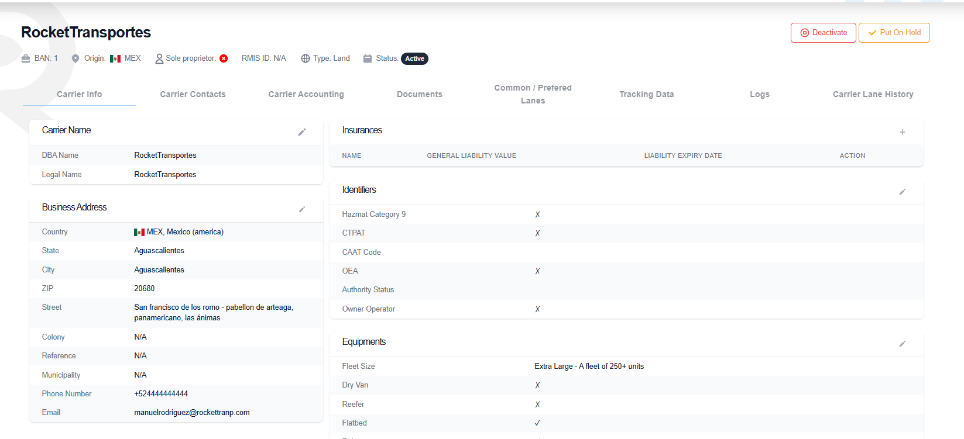Click the Active status badge
Image resolution: width=964 pixels, height=439 pixels.
pyautogui.click(x=414, y=58)
